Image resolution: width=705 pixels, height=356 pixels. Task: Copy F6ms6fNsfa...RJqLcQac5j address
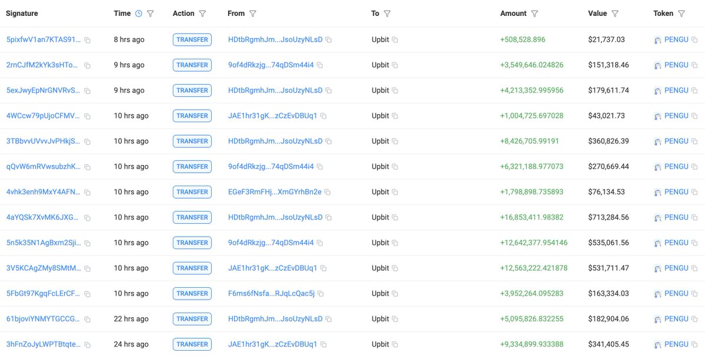[320, 294]
